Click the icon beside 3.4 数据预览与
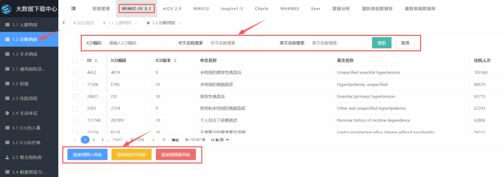 7,172
